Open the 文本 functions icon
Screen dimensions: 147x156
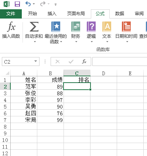coord(107,27)
